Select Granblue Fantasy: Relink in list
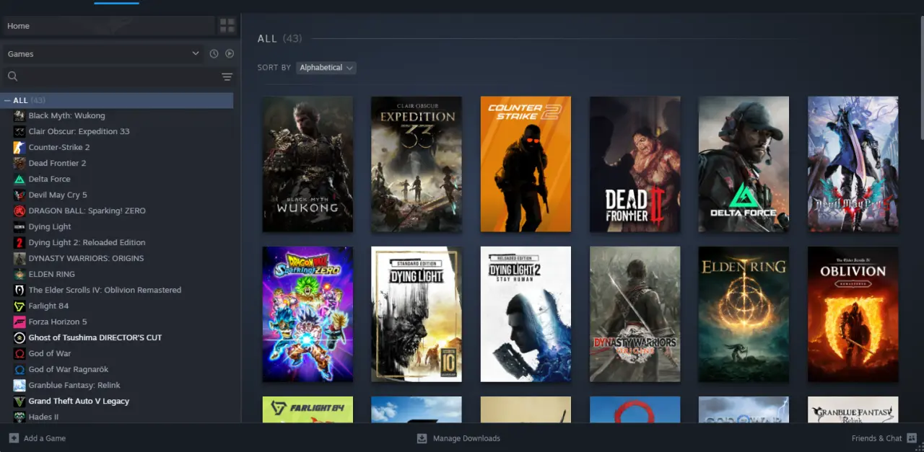 [74, 385]
